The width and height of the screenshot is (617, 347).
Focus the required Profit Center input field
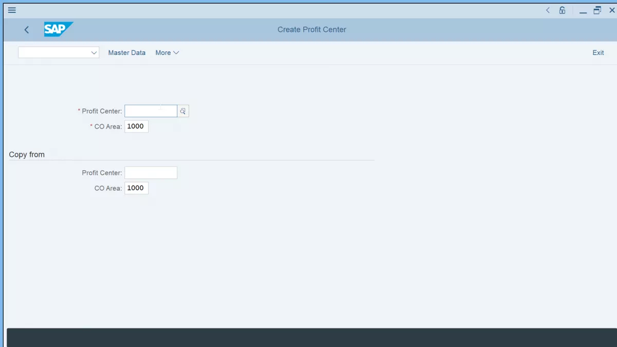151,111
